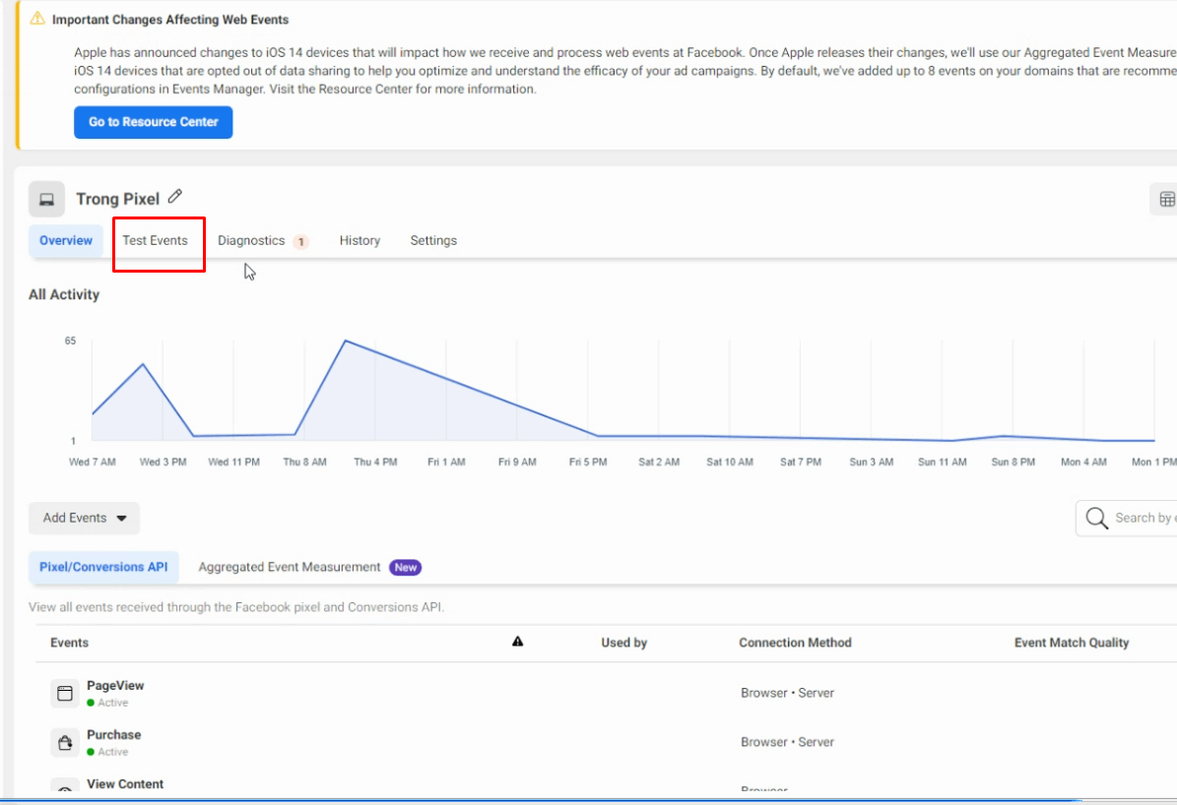Click the Event Match Quality column header
Viewport: 1177px width, 805px height.
[1072, 643]
